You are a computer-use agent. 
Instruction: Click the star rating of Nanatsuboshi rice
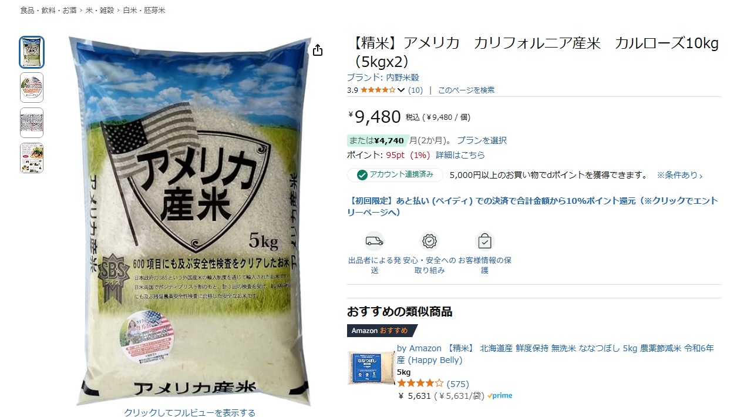coord(420,384)
